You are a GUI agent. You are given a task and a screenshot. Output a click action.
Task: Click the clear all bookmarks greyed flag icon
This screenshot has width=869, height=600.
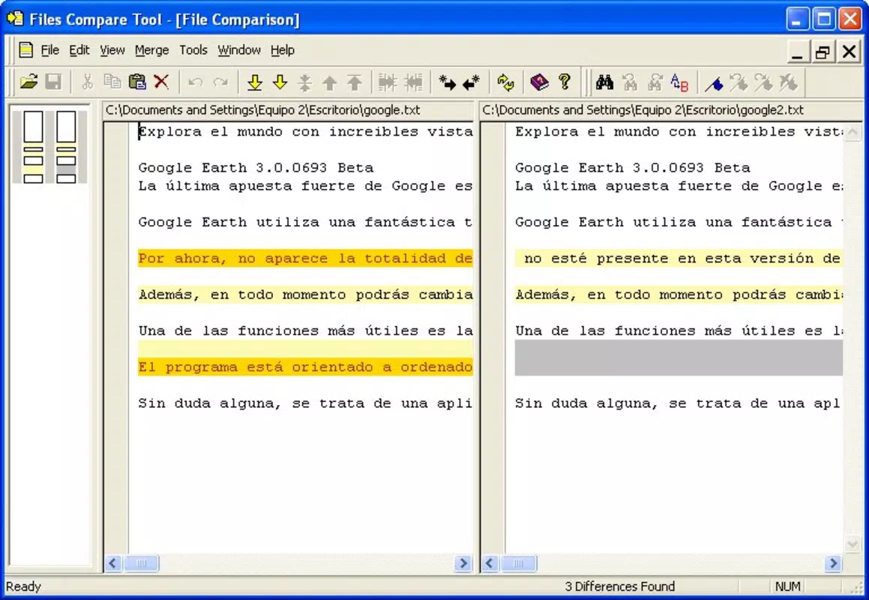[789, 82]
